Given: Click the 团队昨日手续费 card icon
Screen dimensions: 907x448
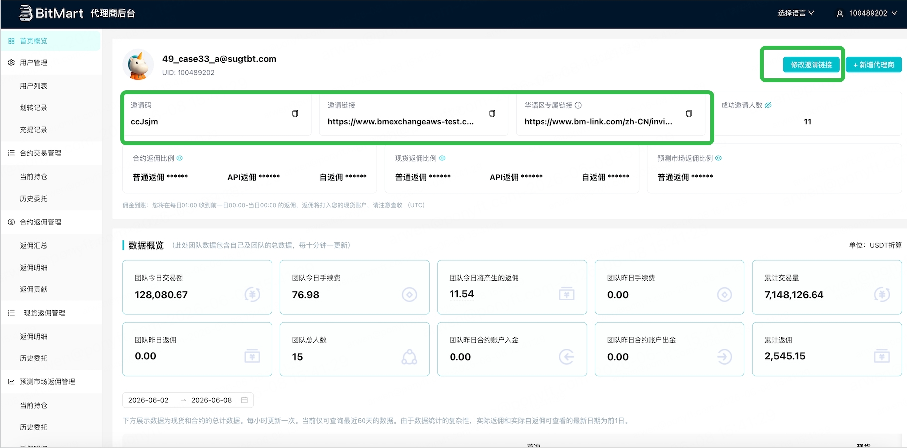Looking at the screenshot, I should (725, 295).
